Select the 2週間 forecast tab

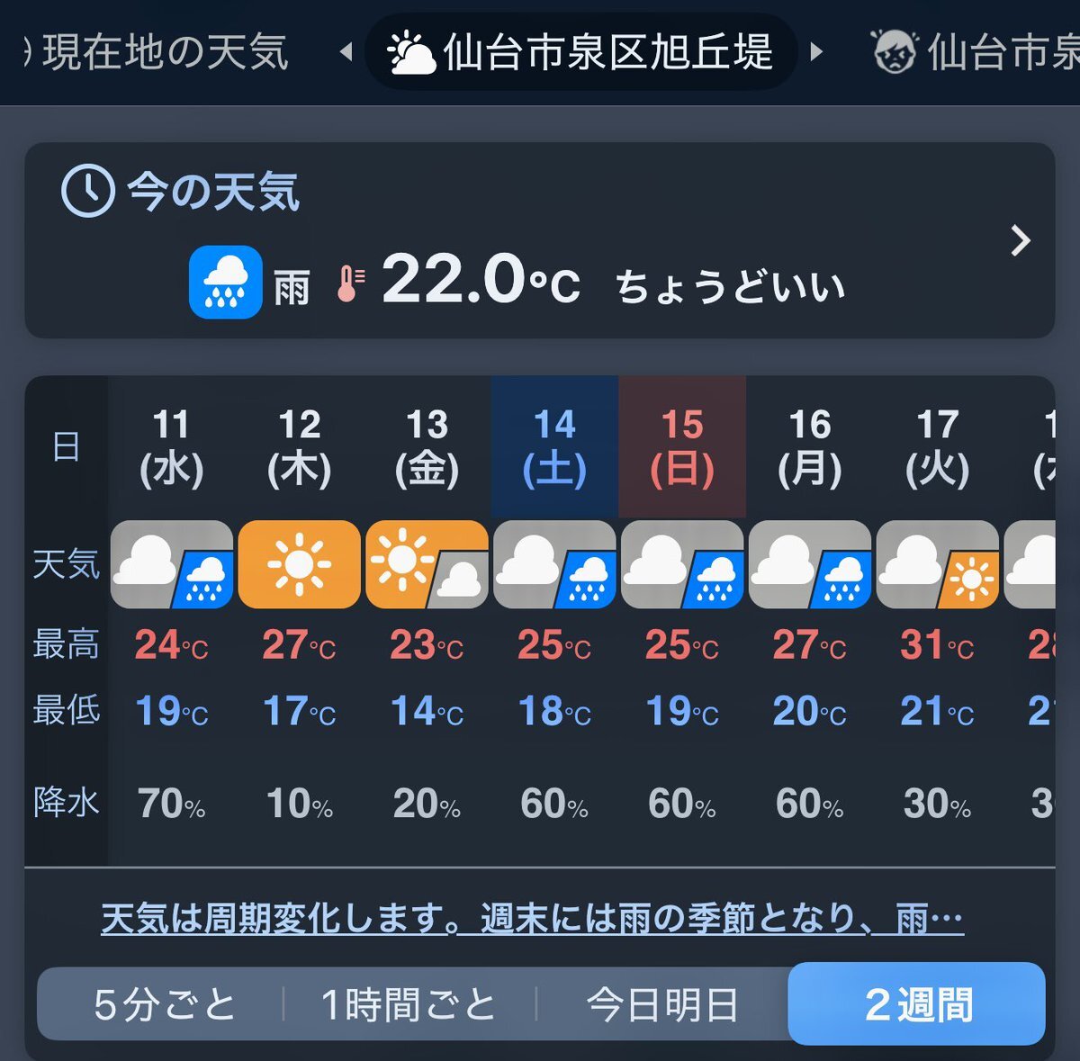[917, 1004]
